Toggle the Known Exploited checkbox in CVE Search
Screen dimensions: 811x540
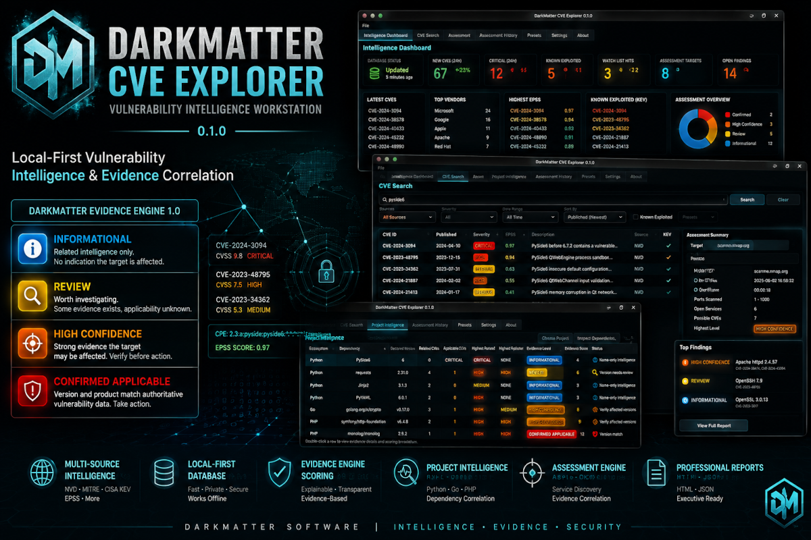pos(635,217)
